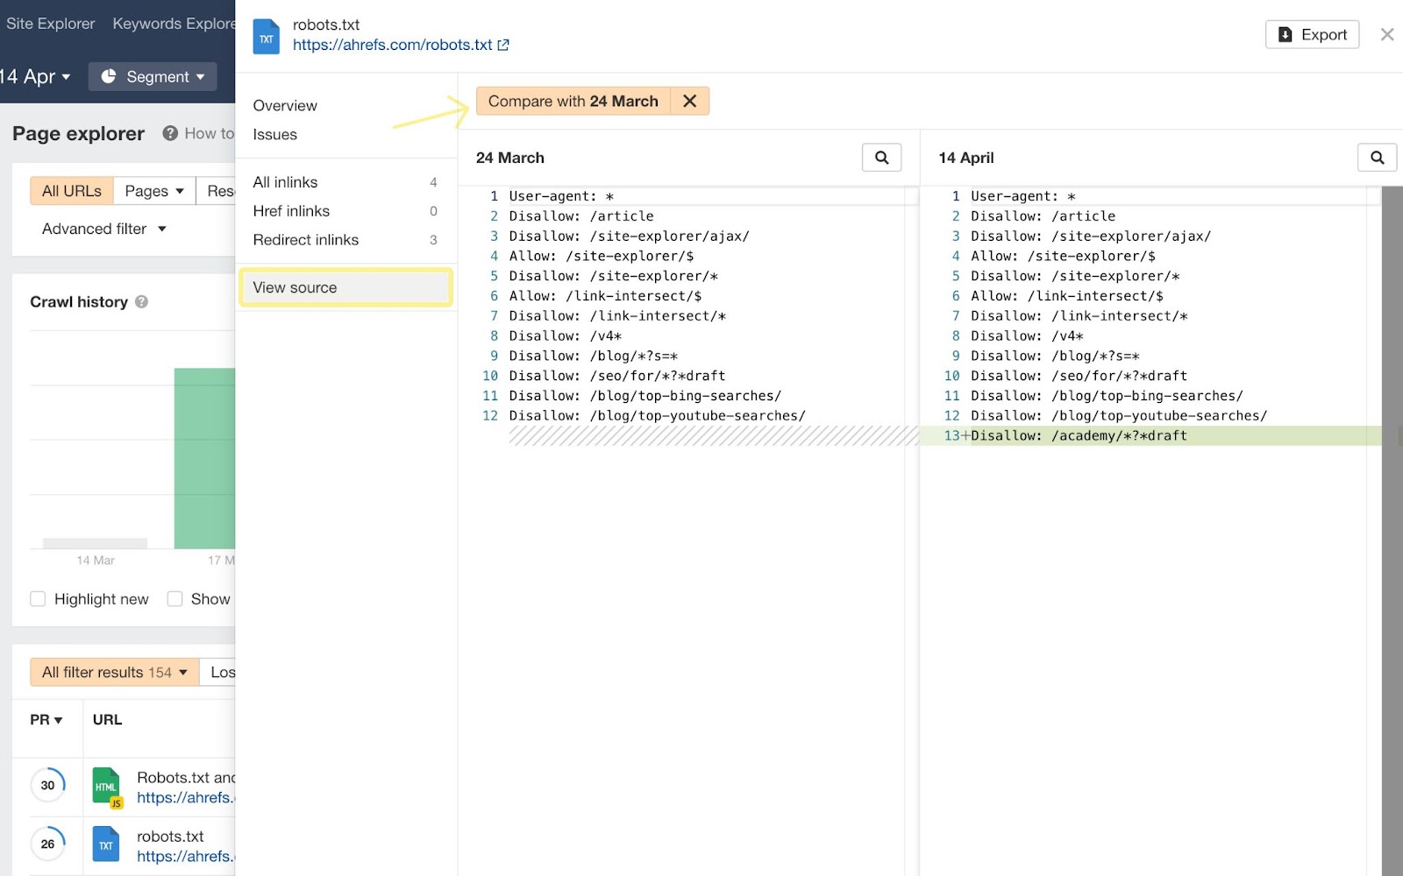
Task: Click the help icon next to Crawl history
Action: (142, 301)
